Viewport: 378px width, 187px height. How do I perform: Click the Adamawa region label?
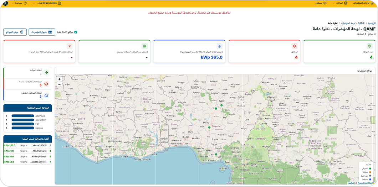click(41, 116)
